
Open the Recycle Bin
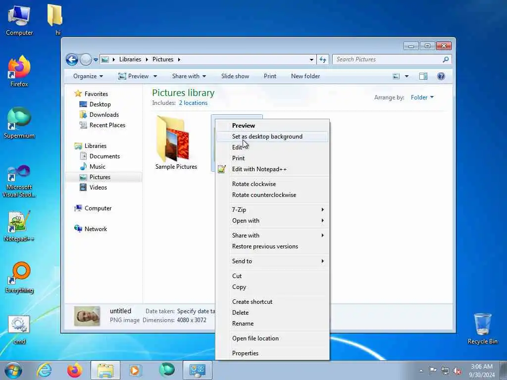click(482, 329)
